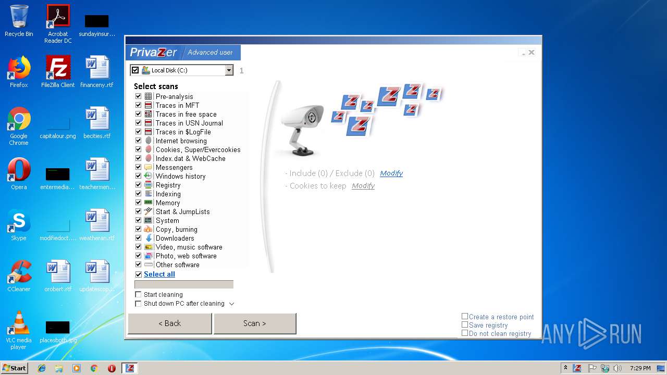
Task: Click volume speaker tray icon
Action: coord(617,368)
